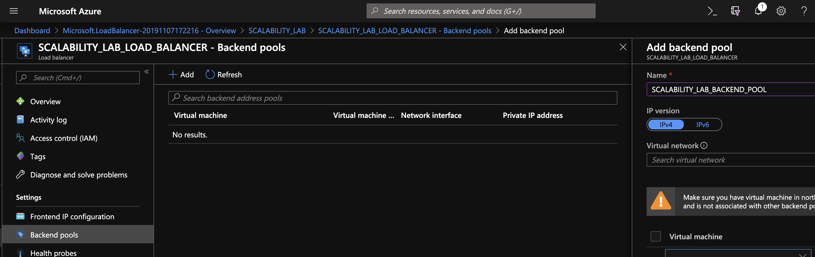Click the Refresh button

[224, 75]
